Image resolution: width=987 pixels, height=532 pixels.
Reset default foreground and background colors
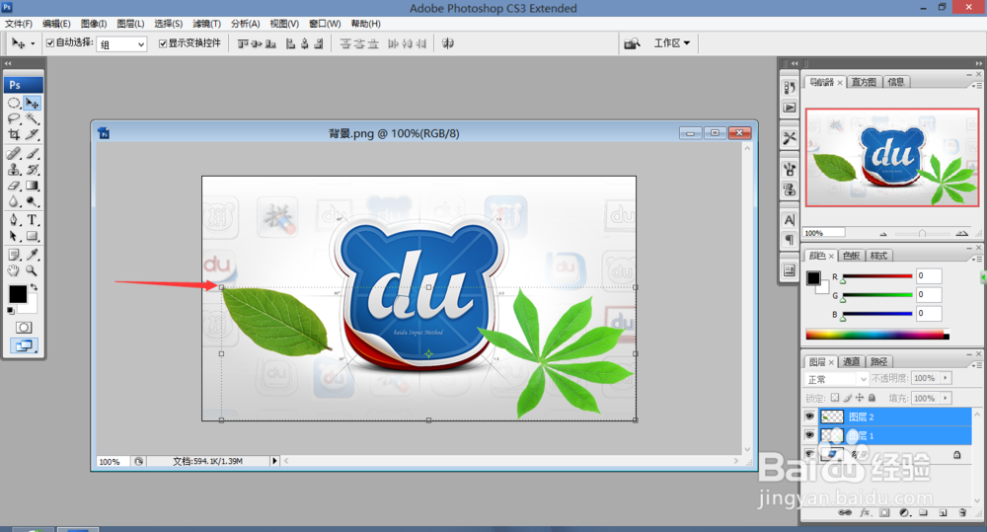(11, 310)
